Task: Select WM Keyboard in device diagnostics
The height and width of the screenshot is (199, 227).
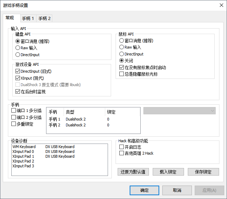Action: tap(24, 147)
